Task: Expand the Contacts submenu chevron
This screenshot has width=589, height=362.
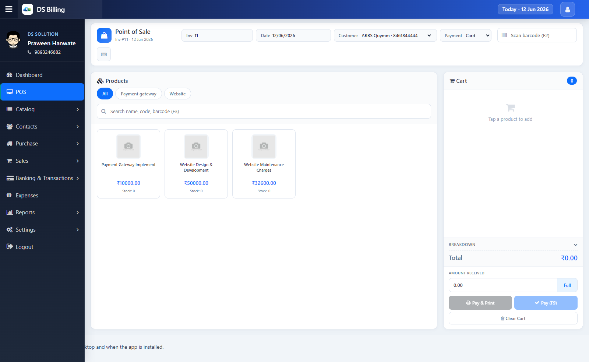Action: [x=78, y=127]
